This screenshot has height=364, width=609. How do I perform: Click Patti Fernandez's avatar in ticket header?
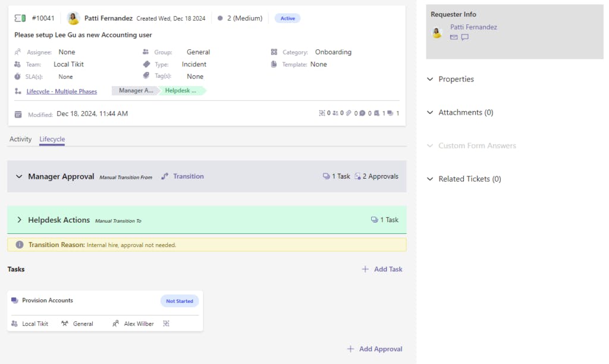(x=73, y=18)
